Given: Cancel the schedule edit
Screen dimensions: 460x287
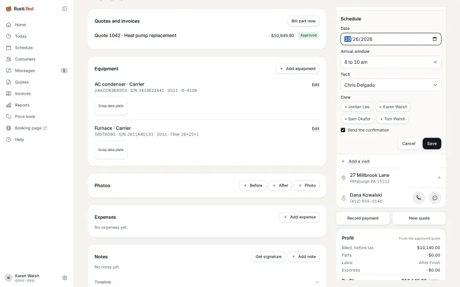Looking at the screenshot, I should click(409, 143).
